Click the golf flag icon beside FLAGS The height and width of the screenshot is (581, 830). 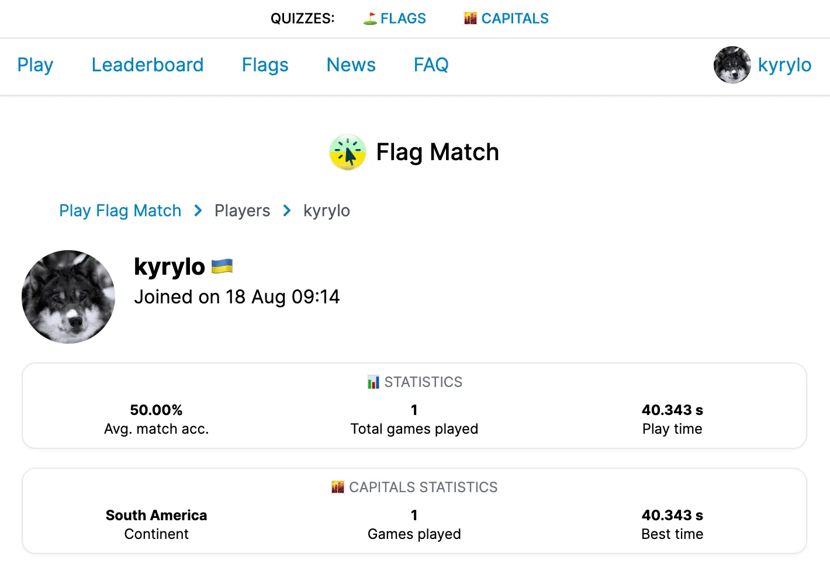click(x=368, y=18)
